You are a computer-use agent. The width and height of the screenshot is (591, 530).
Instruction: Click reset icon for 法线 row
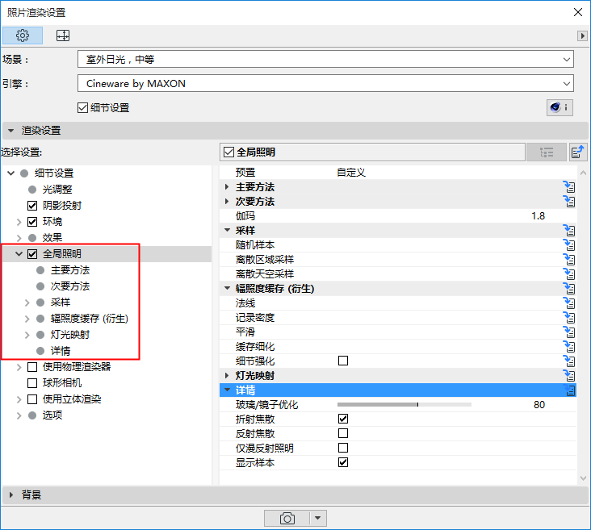(569, 303)
